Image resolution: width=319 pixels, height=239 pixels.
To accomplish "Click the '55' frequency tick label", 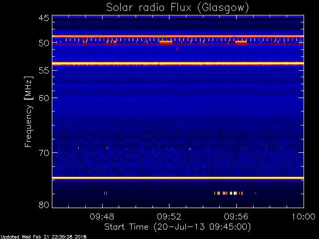I will pos(44,71).
